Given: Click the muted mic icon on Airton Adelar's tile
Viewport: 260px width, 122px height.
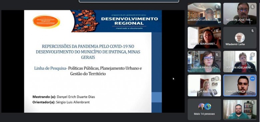Looking at the screenshot, I should point(252,55).
